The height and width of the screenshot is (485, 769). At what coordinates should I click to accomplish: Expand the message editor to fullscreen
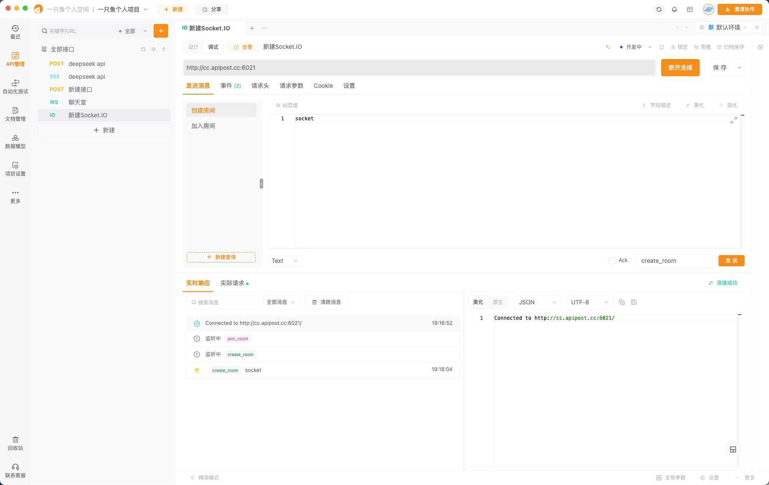coord(733,120)
